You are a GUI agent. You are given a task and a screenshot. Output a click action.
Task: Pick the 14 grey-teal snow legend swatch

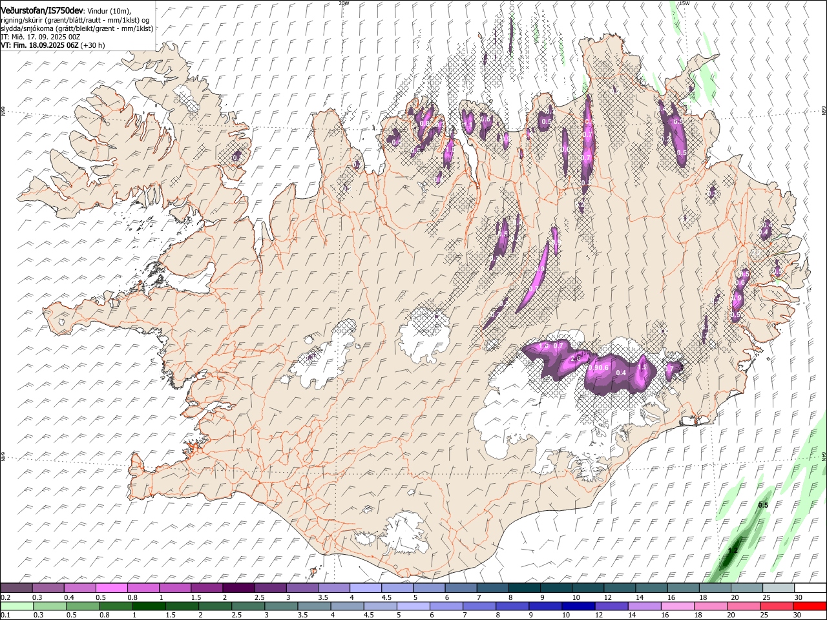coord(651,588)
